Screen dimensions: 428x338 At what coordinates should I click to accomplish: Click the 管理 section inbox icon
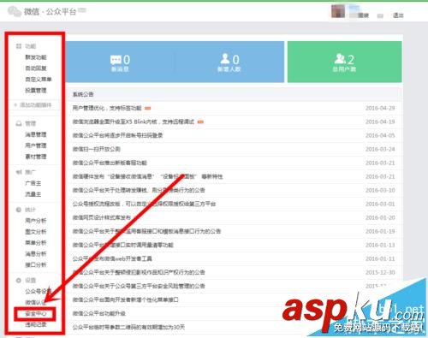point(19,123)
